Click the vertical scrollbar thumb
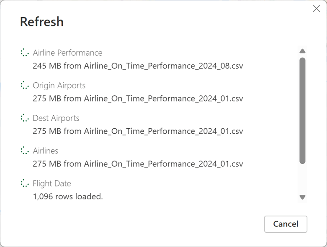The image size is (327, 247). tap(302, 110)
